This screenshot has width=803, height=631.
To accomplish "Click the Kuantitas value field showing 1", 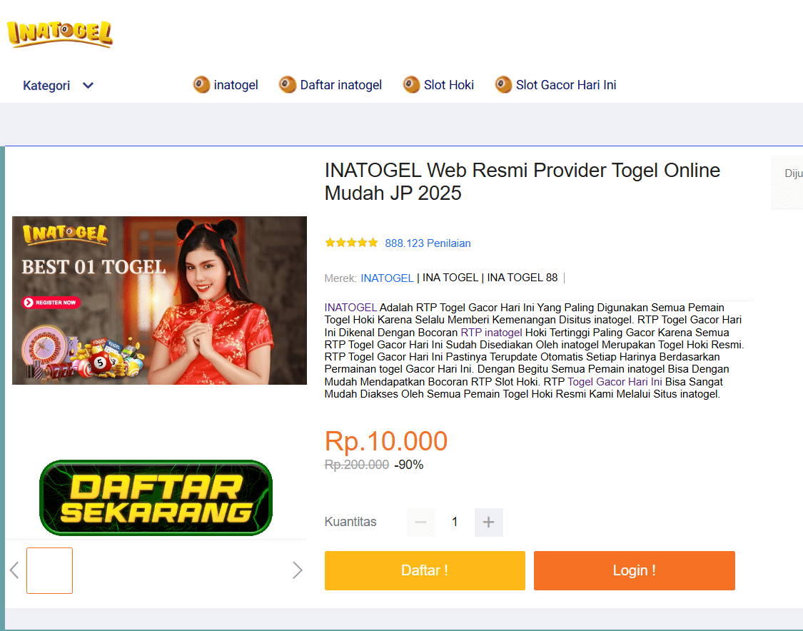I will coord(455,523).
